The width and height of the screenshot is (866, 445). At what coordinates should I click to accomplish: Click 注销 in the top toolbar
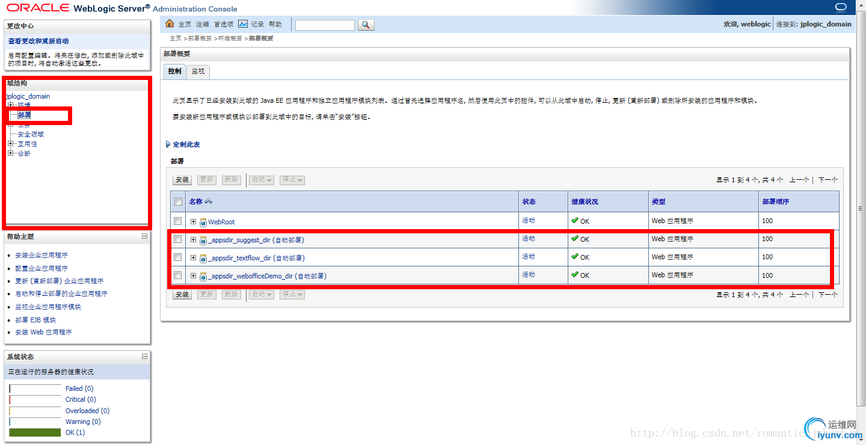(x=202, y=25)
